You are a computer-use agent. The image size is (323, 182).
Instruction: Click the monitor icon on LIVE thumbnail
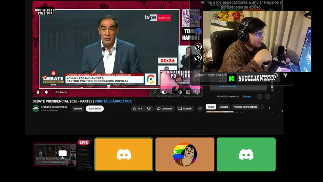[x=63, y=154]
